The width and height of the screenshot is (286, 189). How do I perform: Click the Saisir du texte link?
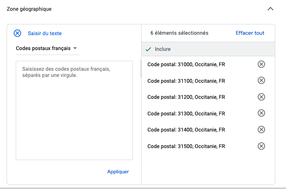pos(45,33)
